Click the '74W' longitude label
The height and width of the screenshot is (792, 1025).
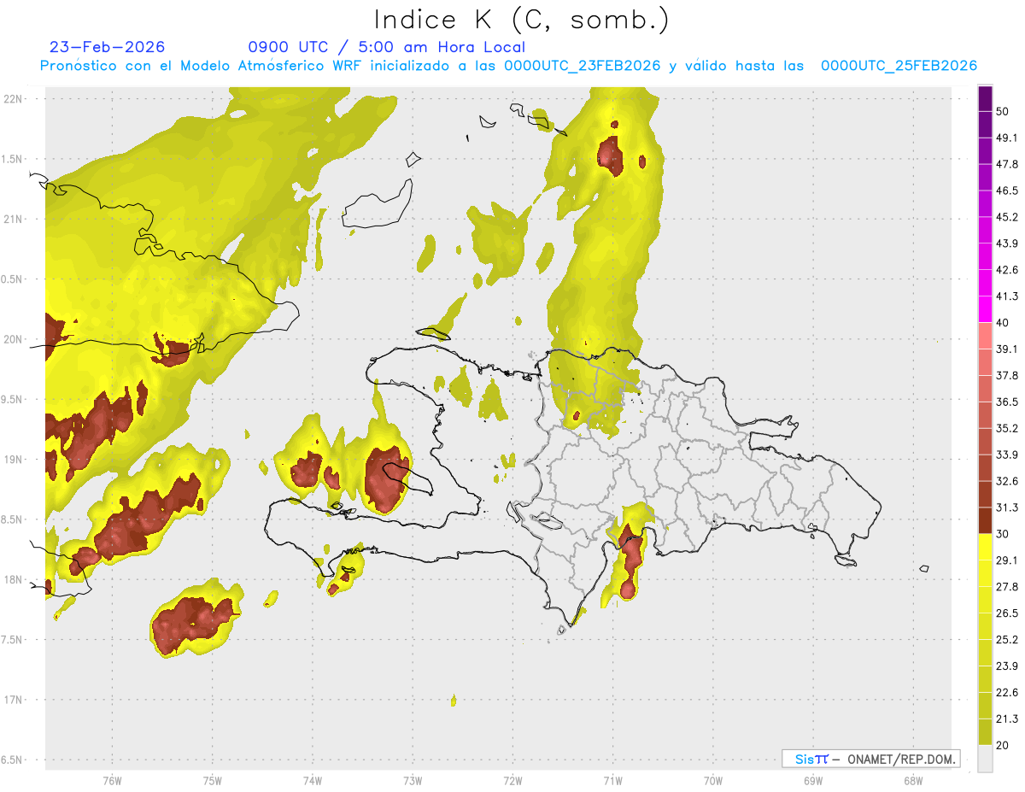312,781
